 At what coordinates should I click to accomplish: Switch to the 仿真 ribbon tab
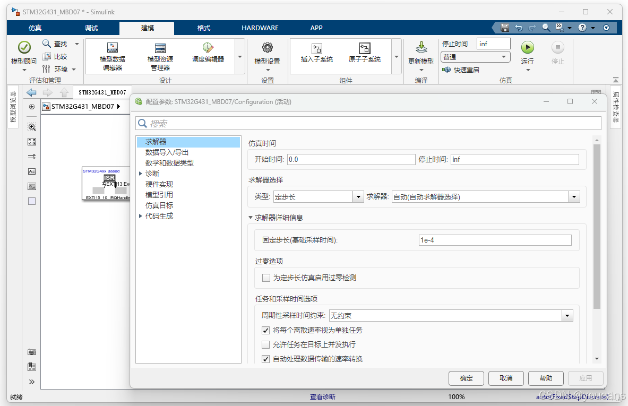click(35, 28)
